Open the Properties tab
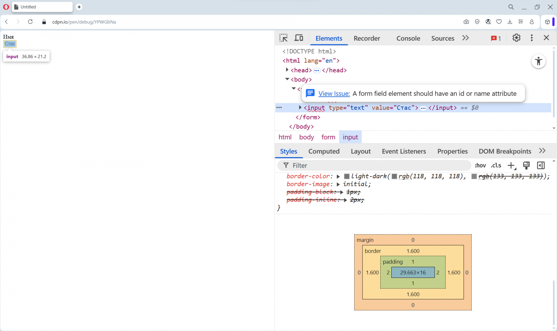The height and width of the screenshot is (331, 557). pyautogui.click(x=452, y=151)
